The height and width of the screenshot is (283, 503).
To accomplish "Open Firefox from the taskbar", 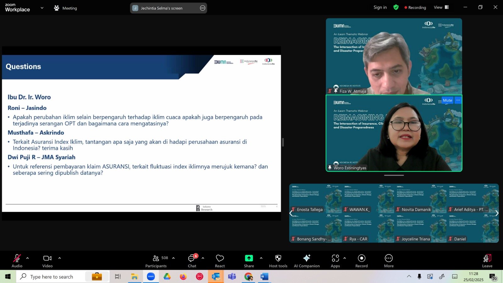I will pyautogui.click(x=183, y=277).
